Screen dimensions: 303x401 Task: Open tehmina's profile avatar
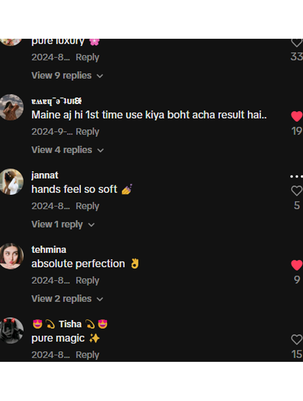click(11, 256)
